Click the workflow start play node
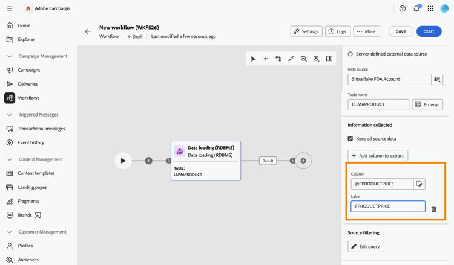 [123, 161]
